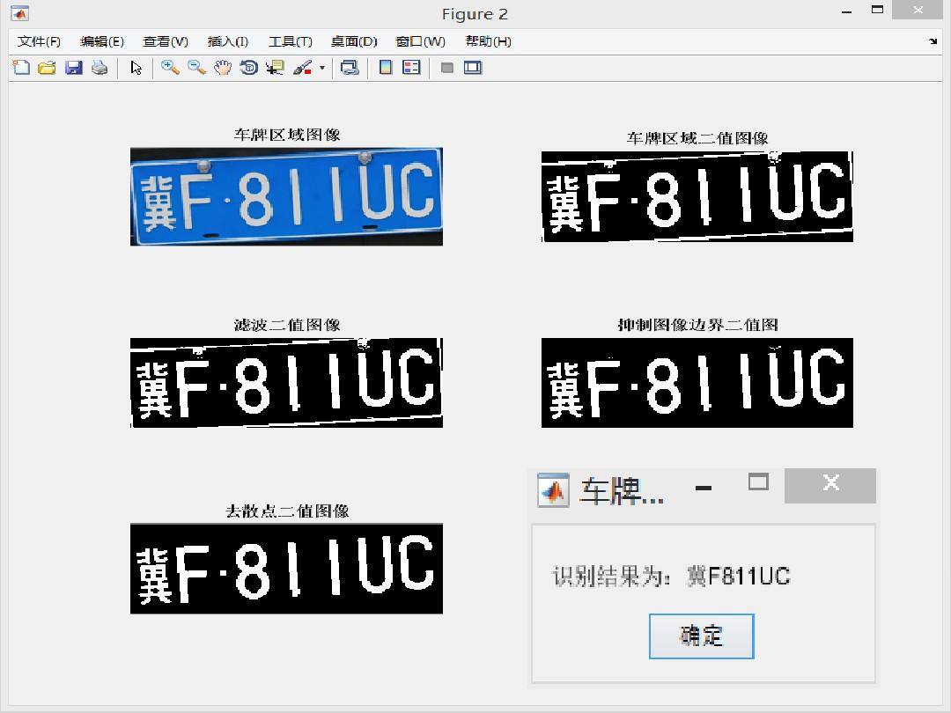This screenshot has height=713, width=951.
Task: Click the 去散点二值图像 plate image
Action: pyautogui.click(x=286, y=569)
